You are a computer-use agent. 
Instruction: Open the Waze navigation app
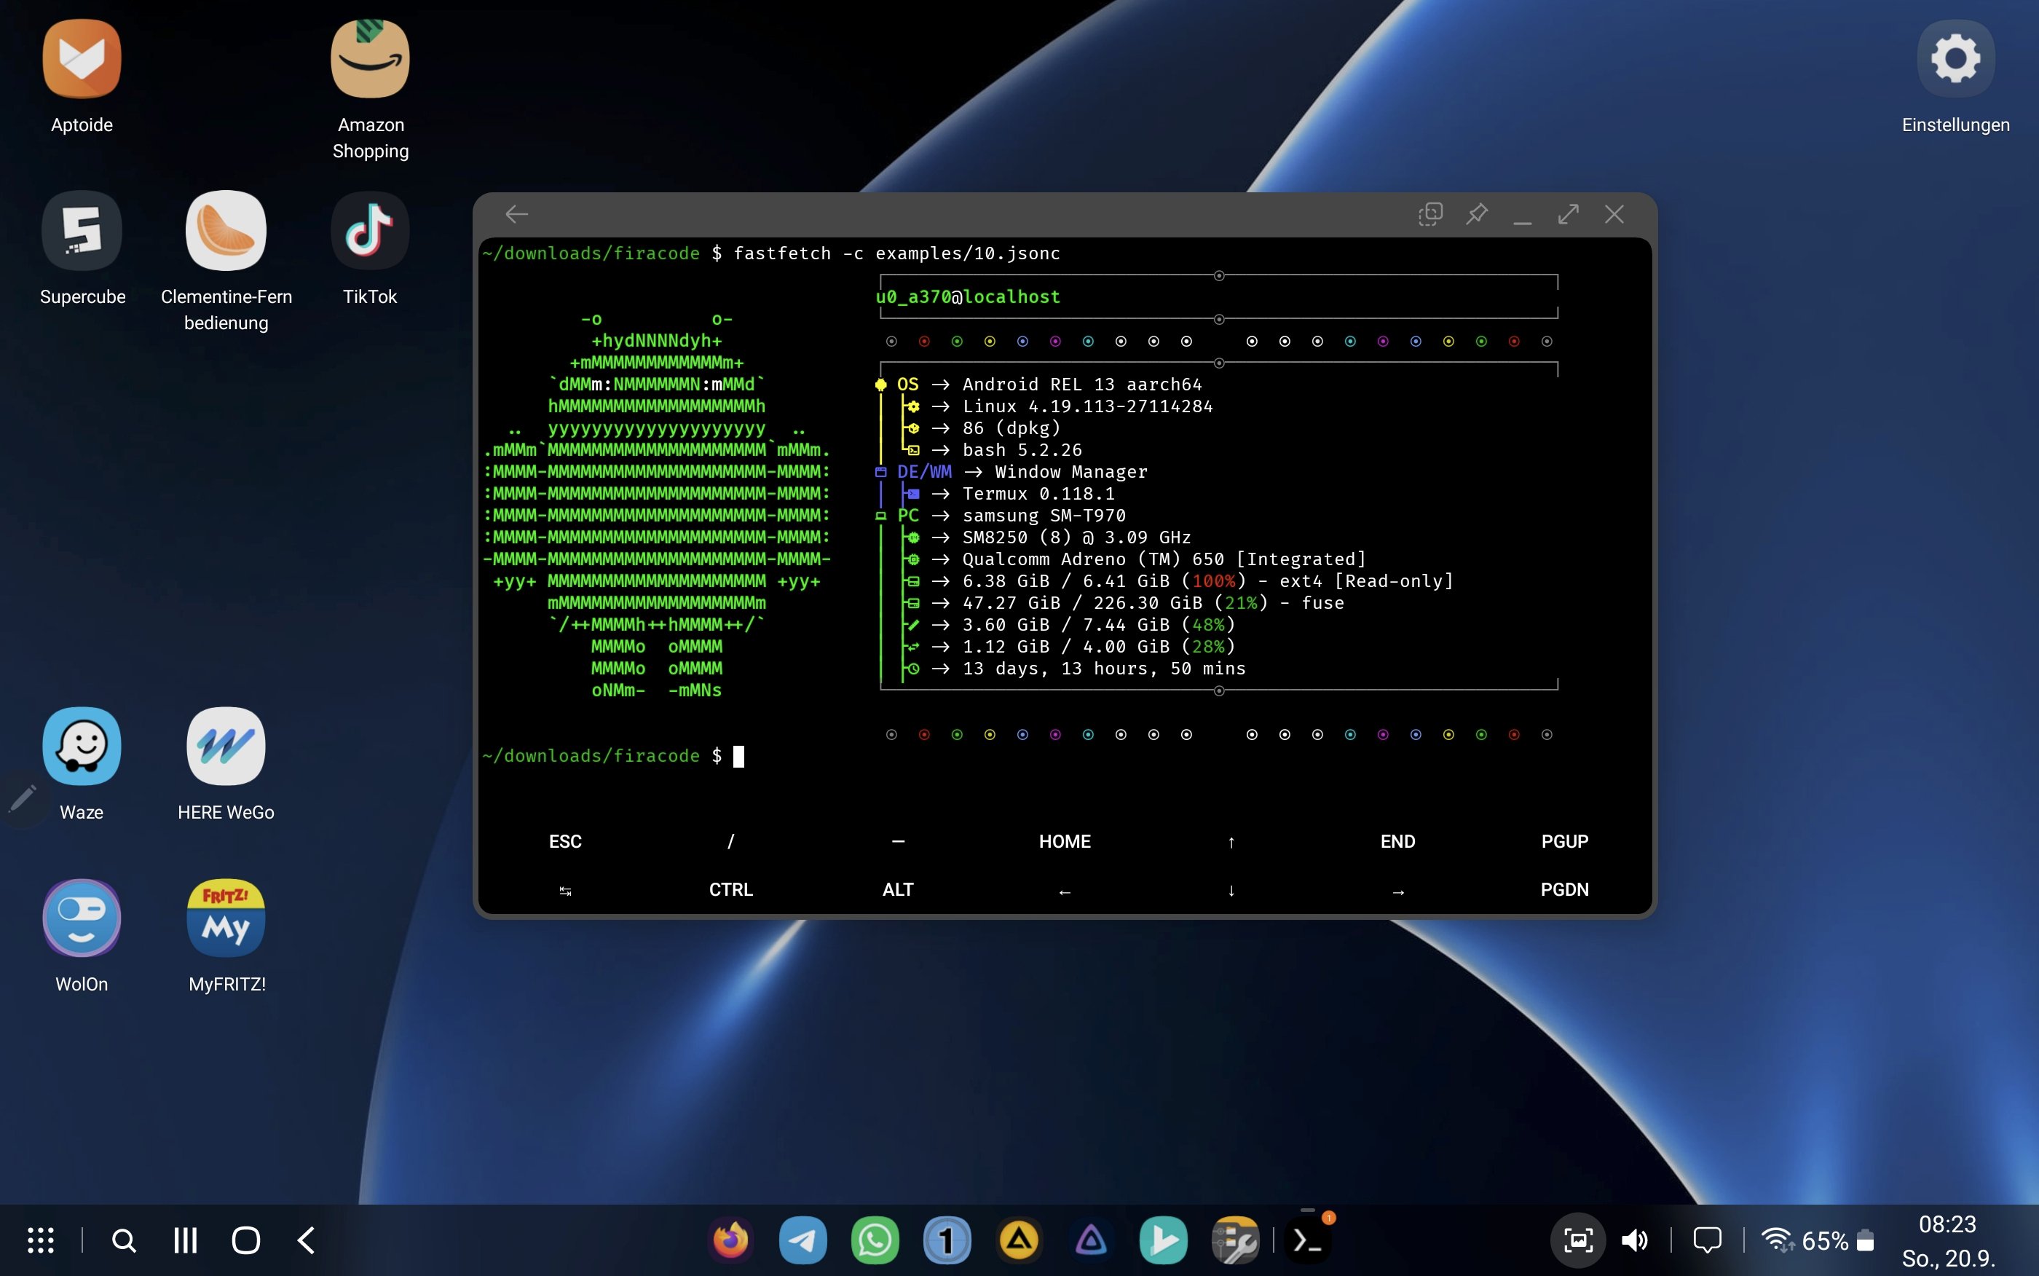click(82, 746)
